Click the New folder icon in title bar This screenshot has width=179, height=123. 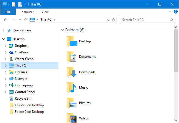20,4
